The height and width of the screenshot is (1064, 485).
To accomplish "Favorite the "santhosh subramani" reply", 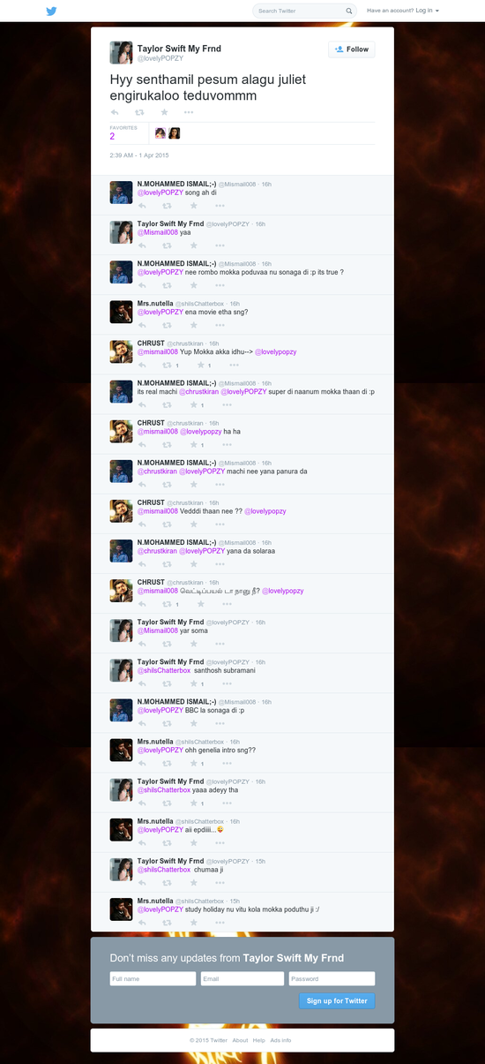I will click(x=194, y=683).
